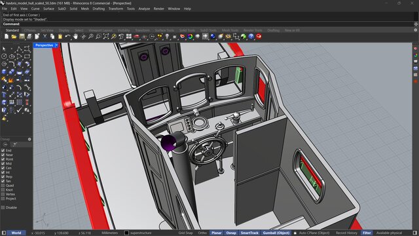
Task: Open the Render menu
Action: tap(158, 9)
